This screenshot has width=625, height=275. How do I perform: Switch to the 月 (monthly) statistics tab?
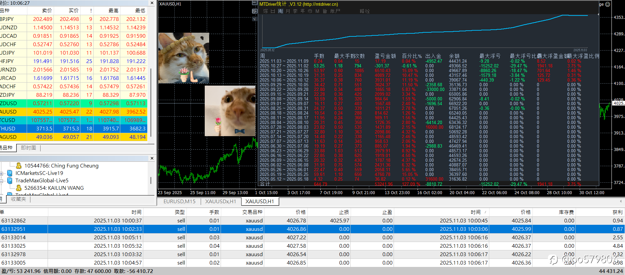pos(288,11)
